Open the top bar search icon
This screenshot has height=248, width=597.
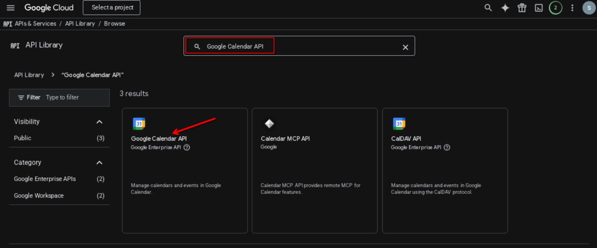[x=488, y=8]
